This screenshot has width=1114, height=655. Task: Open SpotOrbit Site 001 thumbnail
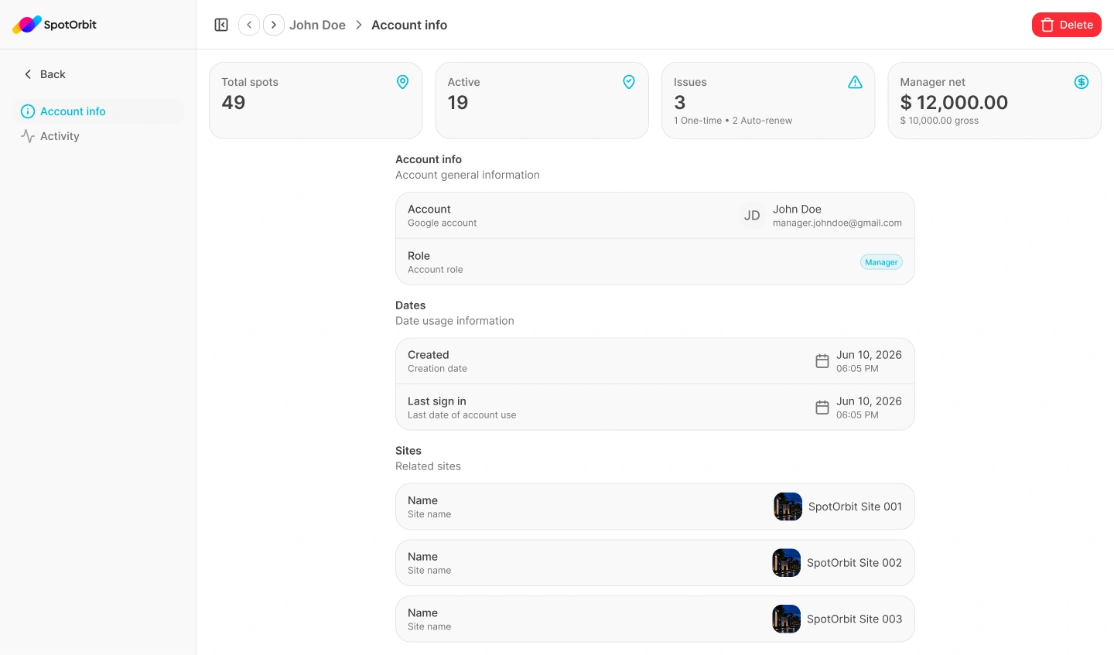(788, 507)
